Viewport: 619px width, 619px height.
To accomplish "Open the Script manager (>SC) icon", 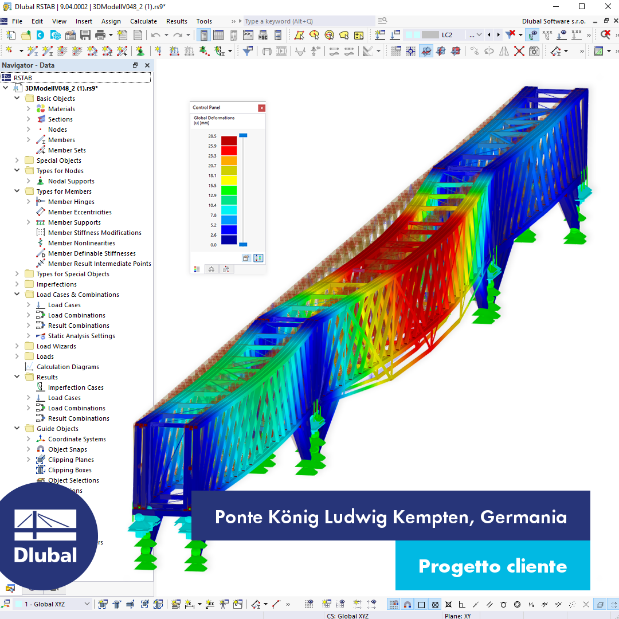I will 263,35.
